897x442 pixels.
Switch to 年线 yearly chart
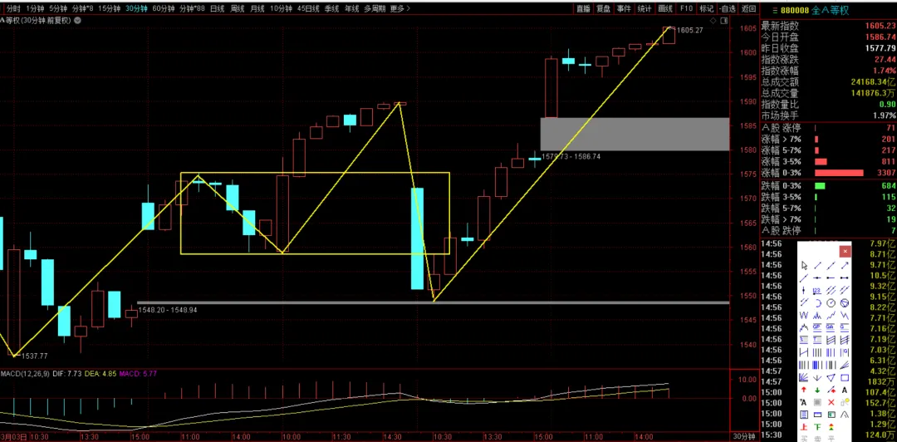(352, 8)
